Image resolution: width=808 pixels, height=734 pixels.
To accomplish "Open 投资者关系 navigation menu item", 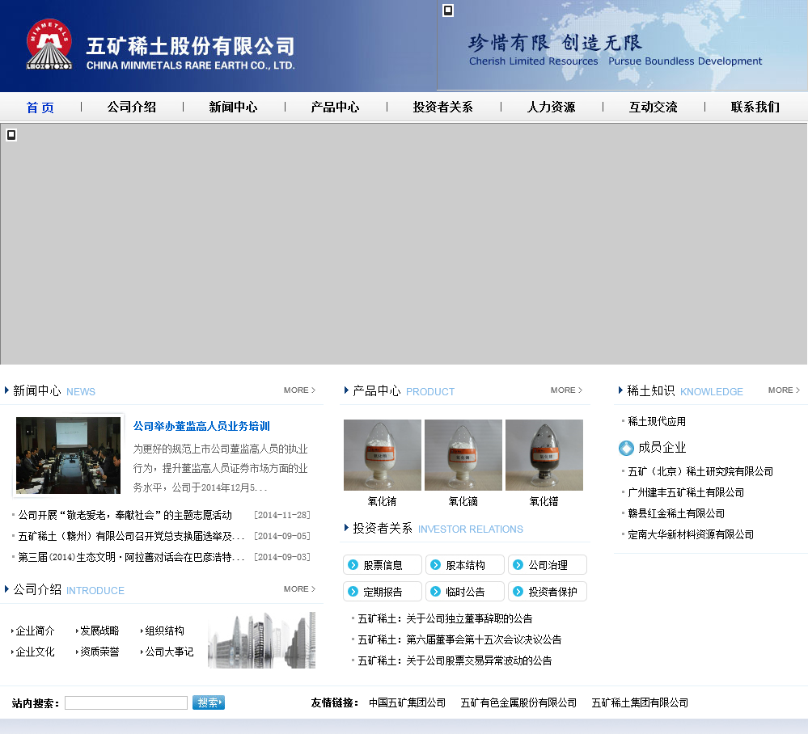I will point(442,107).
